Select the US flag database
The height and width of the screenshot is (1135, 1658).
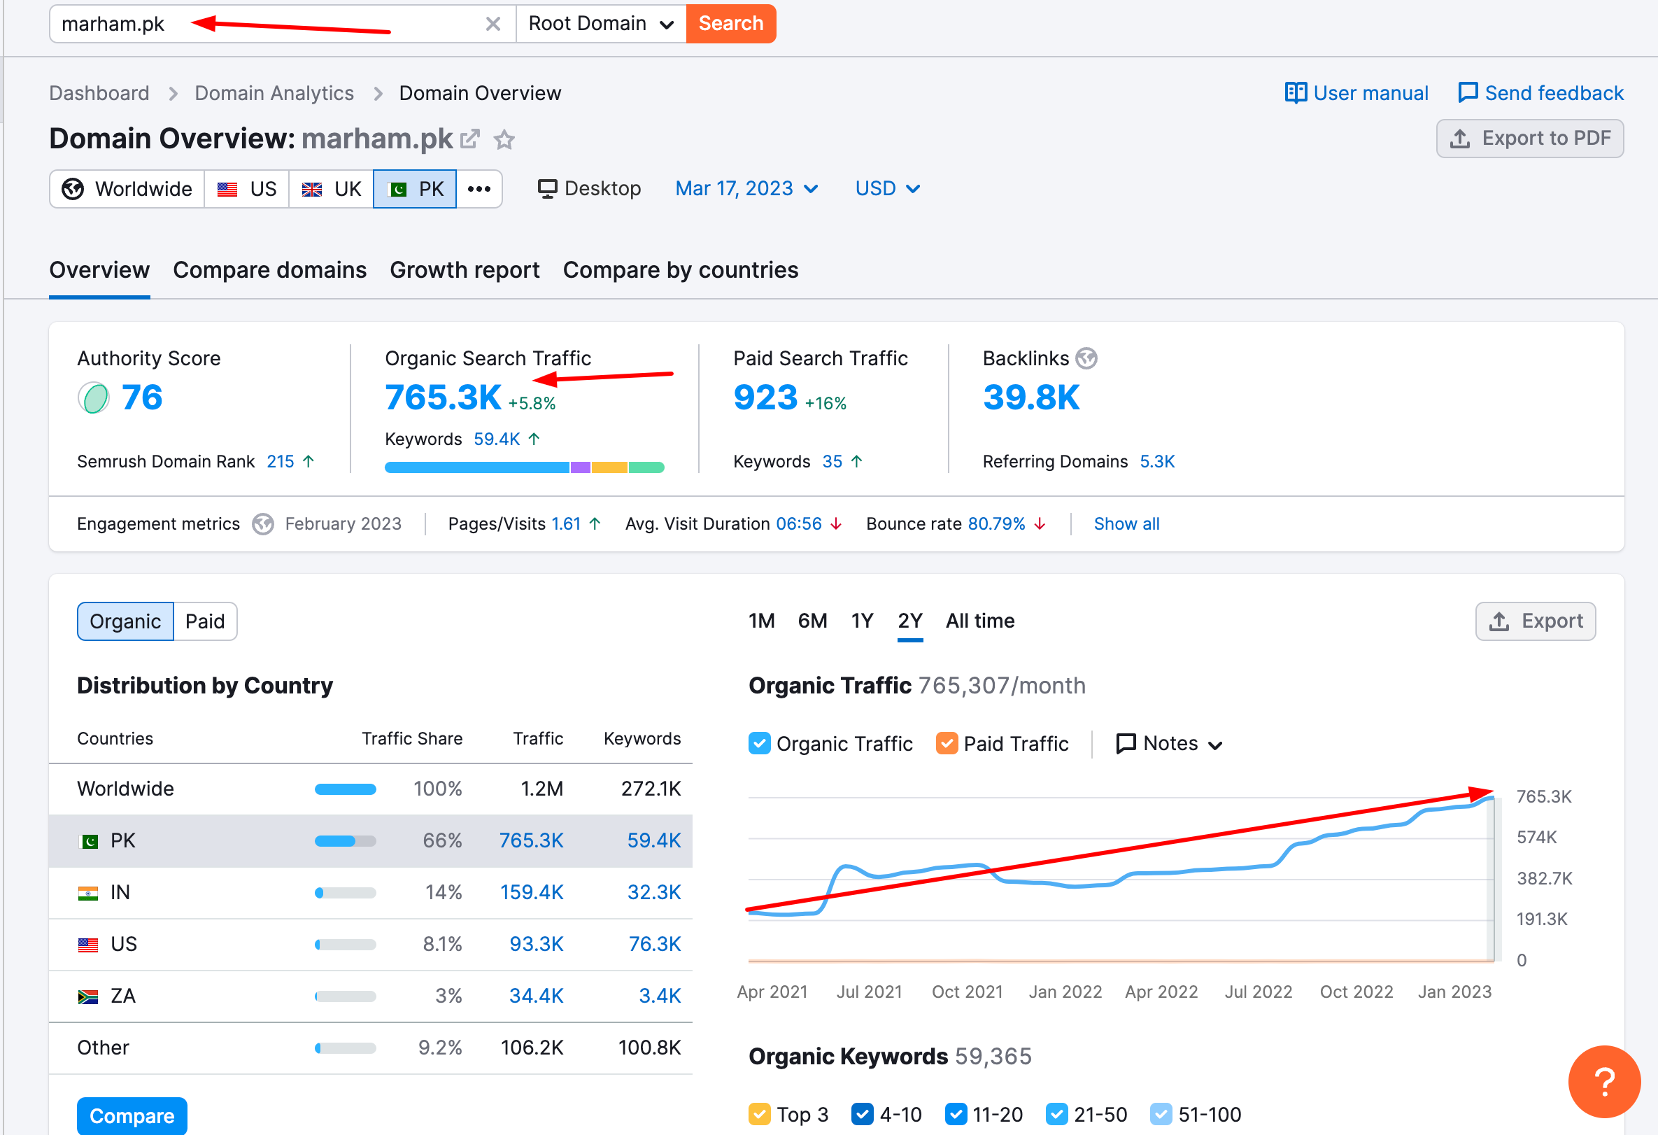tap(227, 189)
